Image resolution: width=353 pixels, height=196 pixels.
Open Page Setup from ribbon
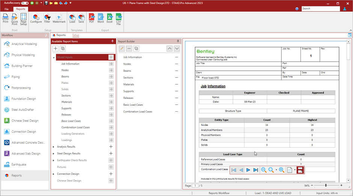(23, 19)
